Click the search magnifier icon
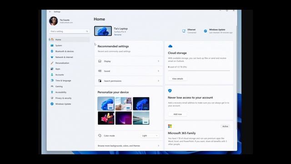Image resolution: width=291 pixels, height=164 pixels. click(87, 31)
